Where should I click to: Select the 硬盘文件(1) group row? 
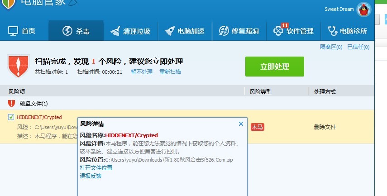click(x=187, y=103)
